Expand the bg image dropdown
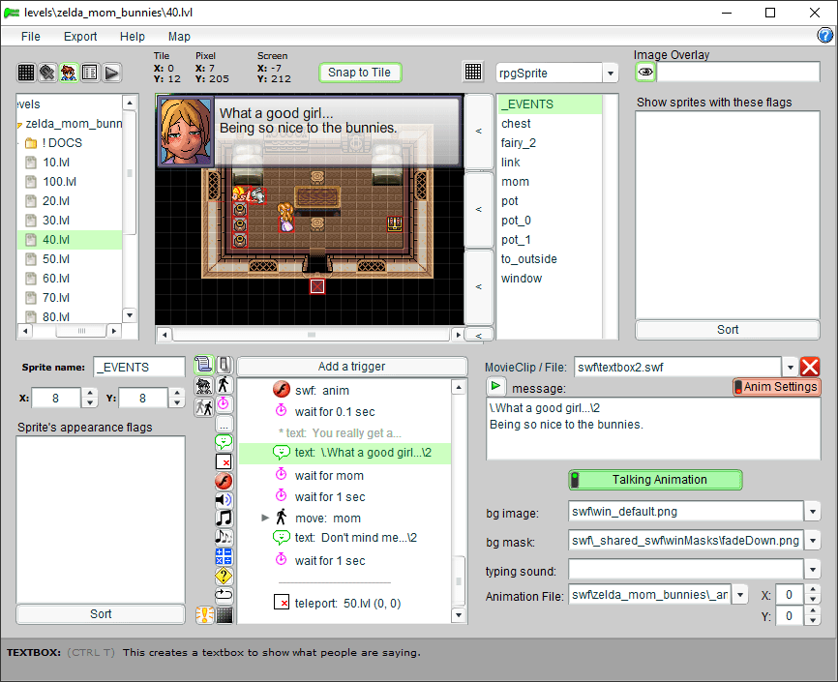The width and height of the screenshot is (838, 682). 813,512
